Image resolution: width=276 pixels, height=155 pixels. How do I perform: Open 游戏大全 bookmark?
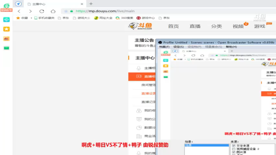click(x=81, y=18)
